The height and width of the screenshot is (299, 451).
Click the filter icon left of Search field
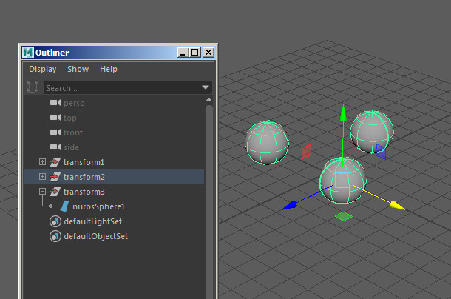33,87
